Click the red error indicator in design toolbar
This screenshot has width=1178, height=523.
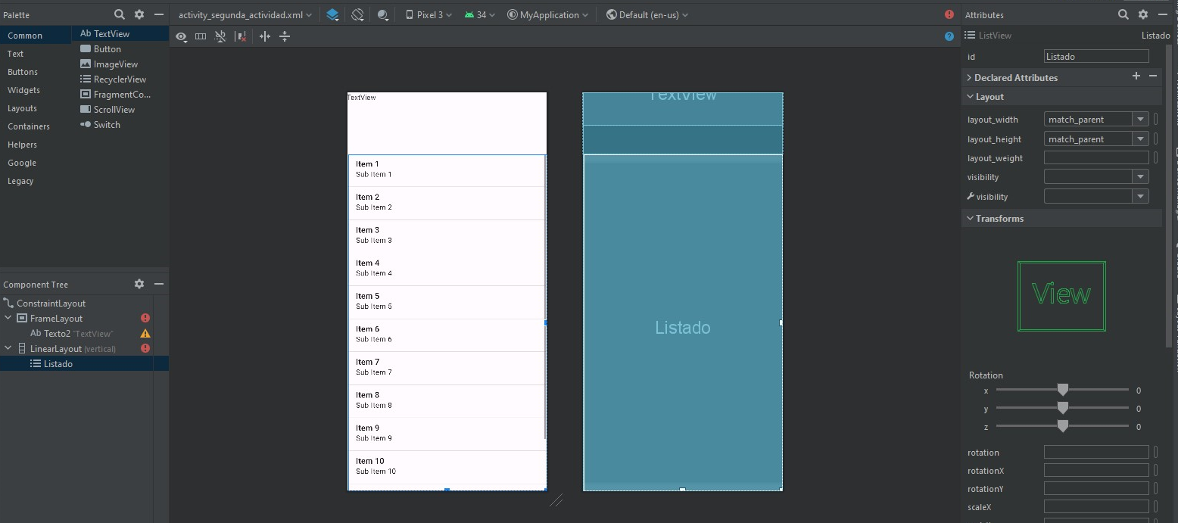[949, 14]
